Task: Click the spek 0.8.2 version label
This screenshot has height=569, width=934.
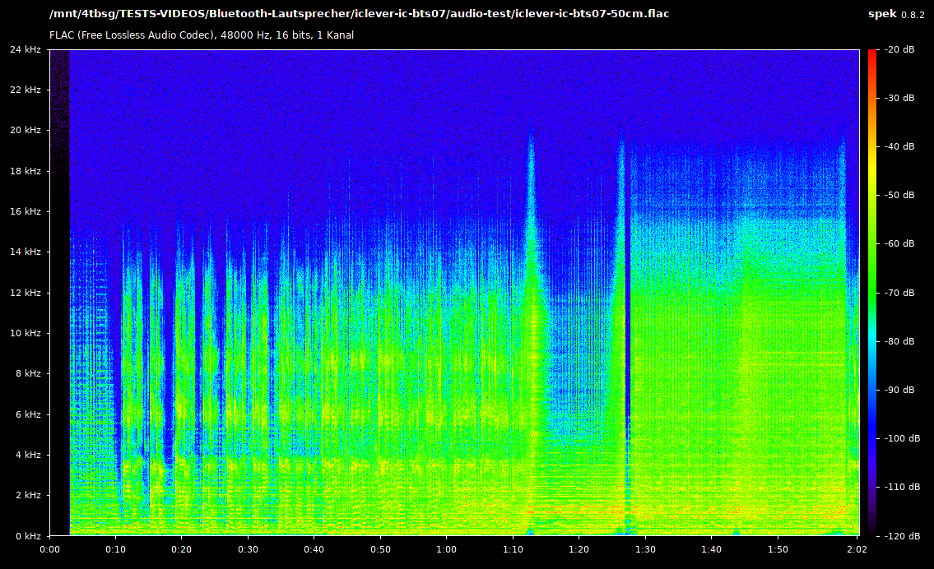Action: point(896,14)
